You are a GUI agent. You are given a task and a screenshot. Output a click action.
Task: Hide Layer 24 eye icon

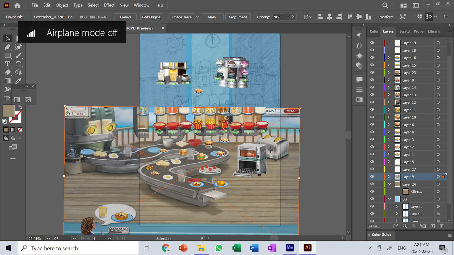click(x=372, y=184)
